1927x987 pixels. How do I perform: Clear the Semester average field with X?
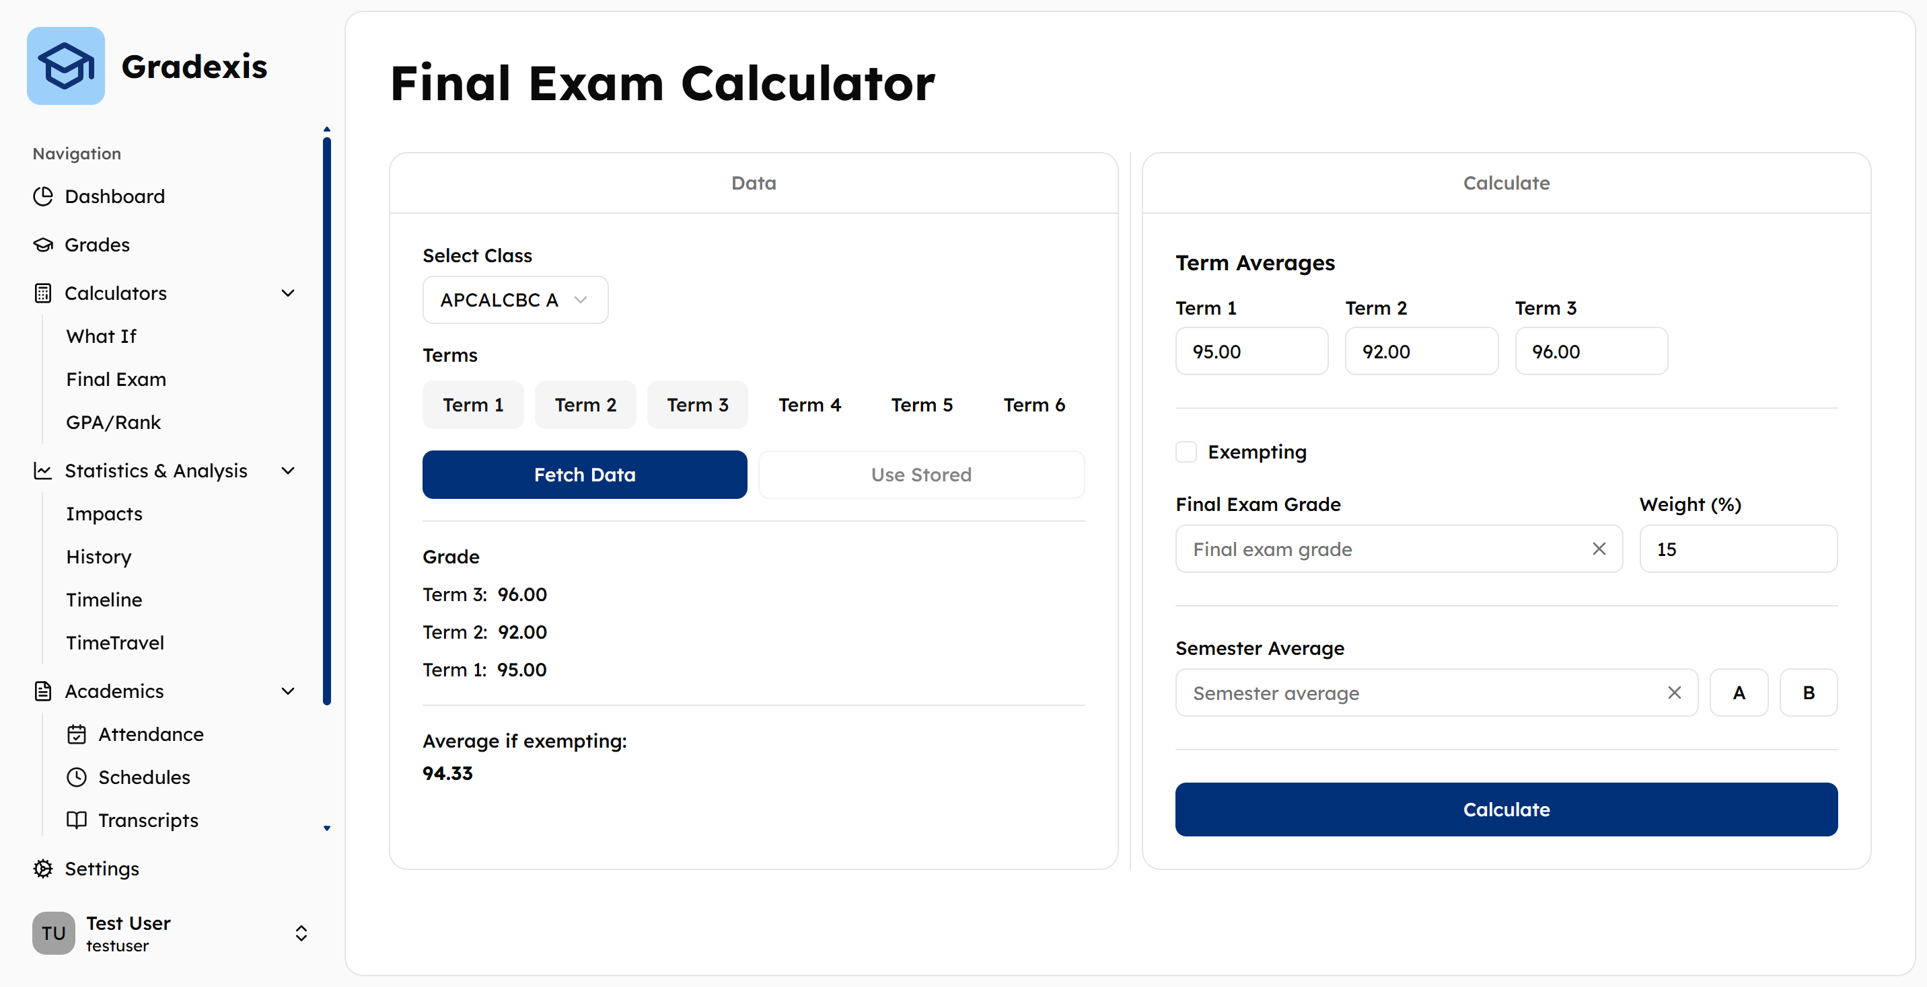click(1674, 693)
